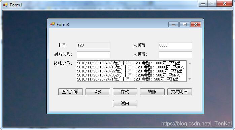235x130 pixels.
Task: Click the empty 人民币 amount field
Action: coord(175,55)
